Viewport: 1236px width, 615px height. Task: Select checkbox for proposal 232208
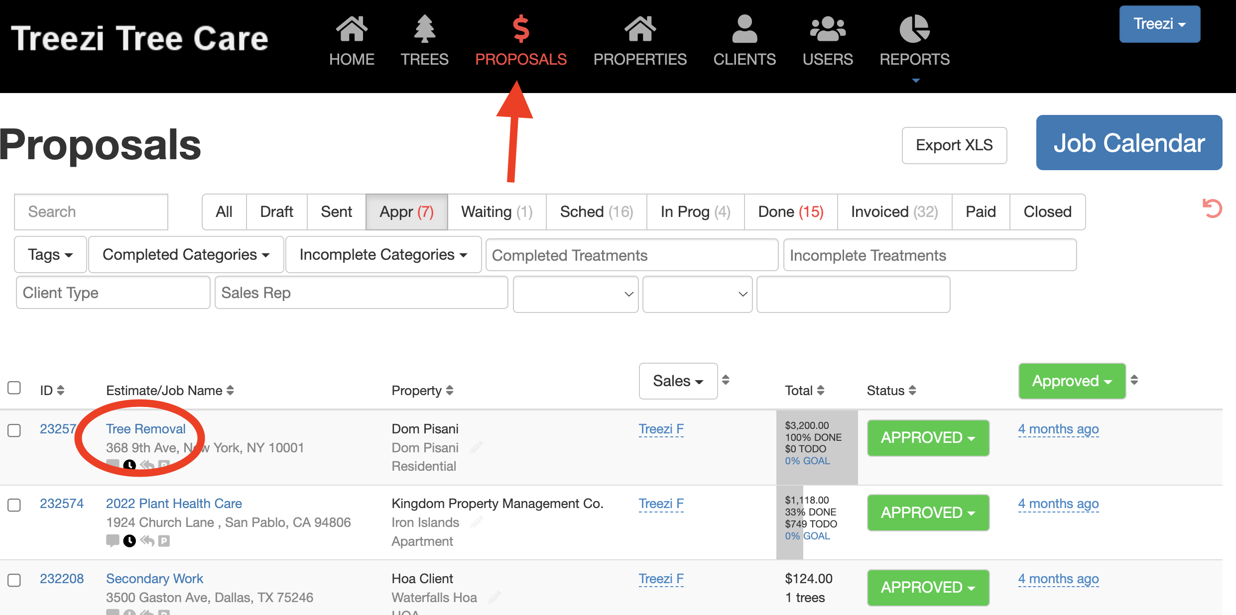tap(14, 580)
